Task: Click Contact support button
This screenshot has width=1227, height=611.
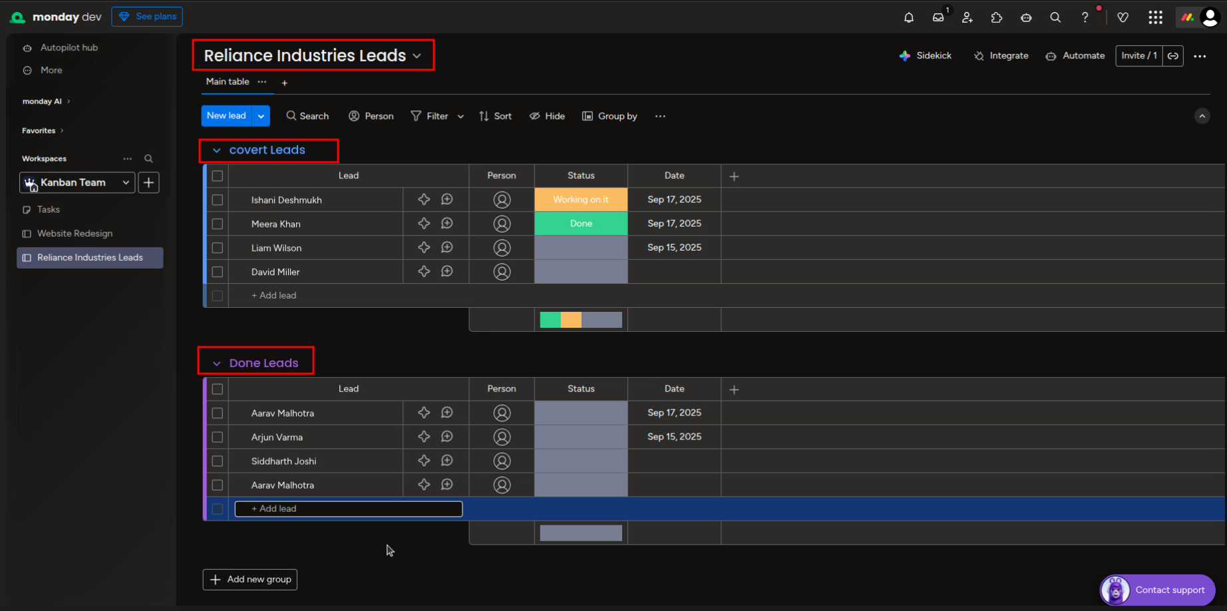Action: pyautogui.click(x=1158, y=590)
